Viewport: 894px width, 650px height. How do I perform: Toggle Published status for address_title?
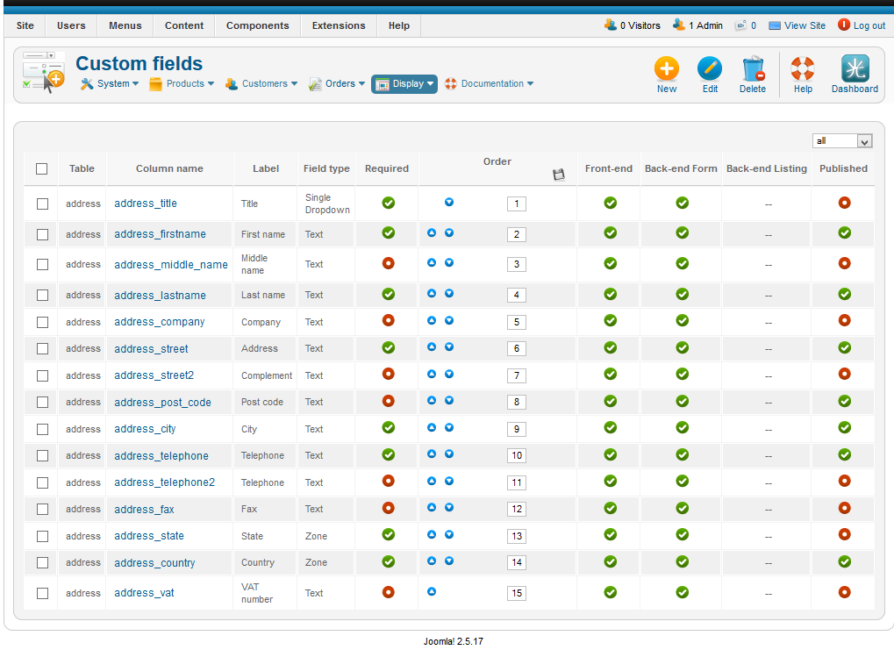click(x=844, y=203)
